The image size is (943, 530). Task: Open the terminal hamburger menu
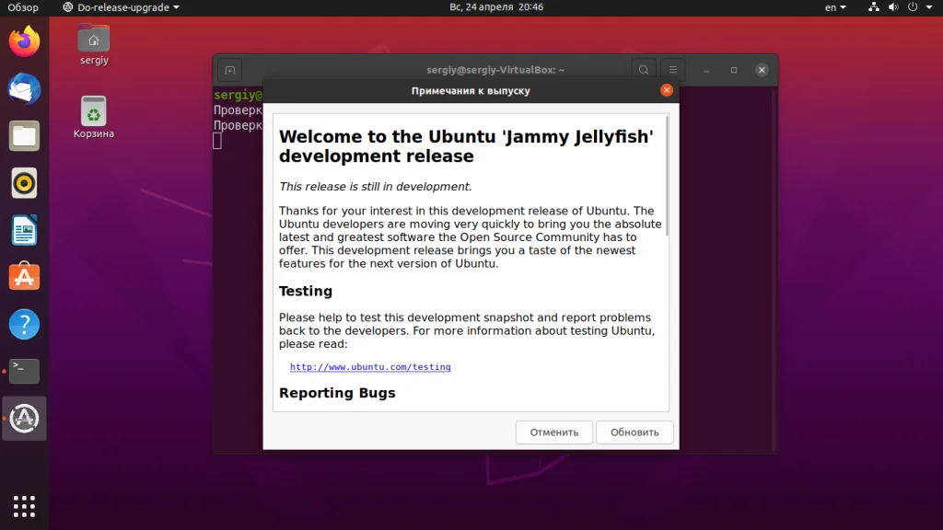[675, 69]
